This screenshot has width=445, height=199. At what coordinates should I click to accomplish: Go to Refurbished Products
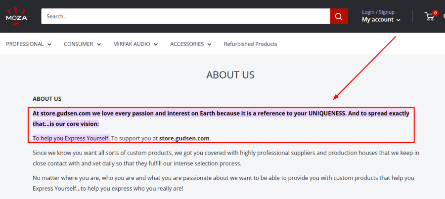tap(250, 44)
